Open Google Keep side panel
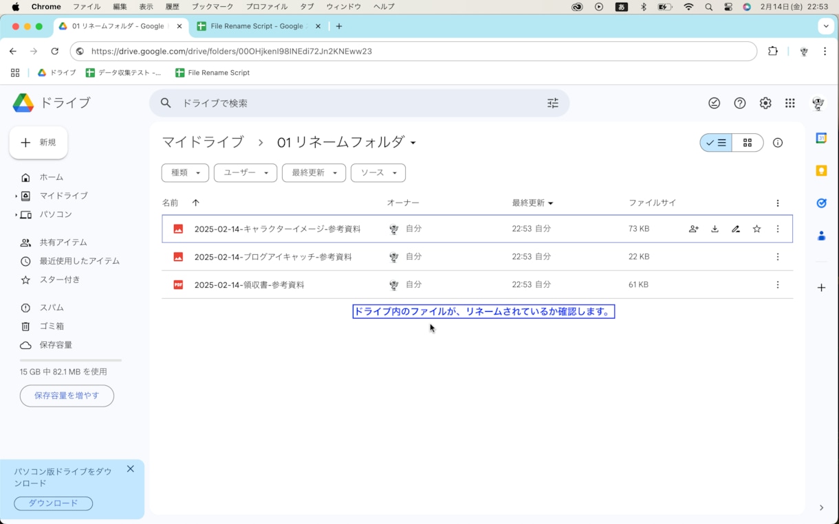Image resolution: width=839 pixels, height=524 pixels. [821, 170]
